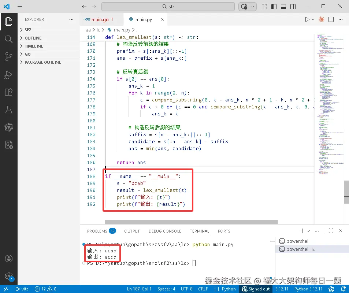Open the new terminal launch profile dropdown
This screenshot has width=349, height=293.
pyautogui.click(x=308, y=231)
